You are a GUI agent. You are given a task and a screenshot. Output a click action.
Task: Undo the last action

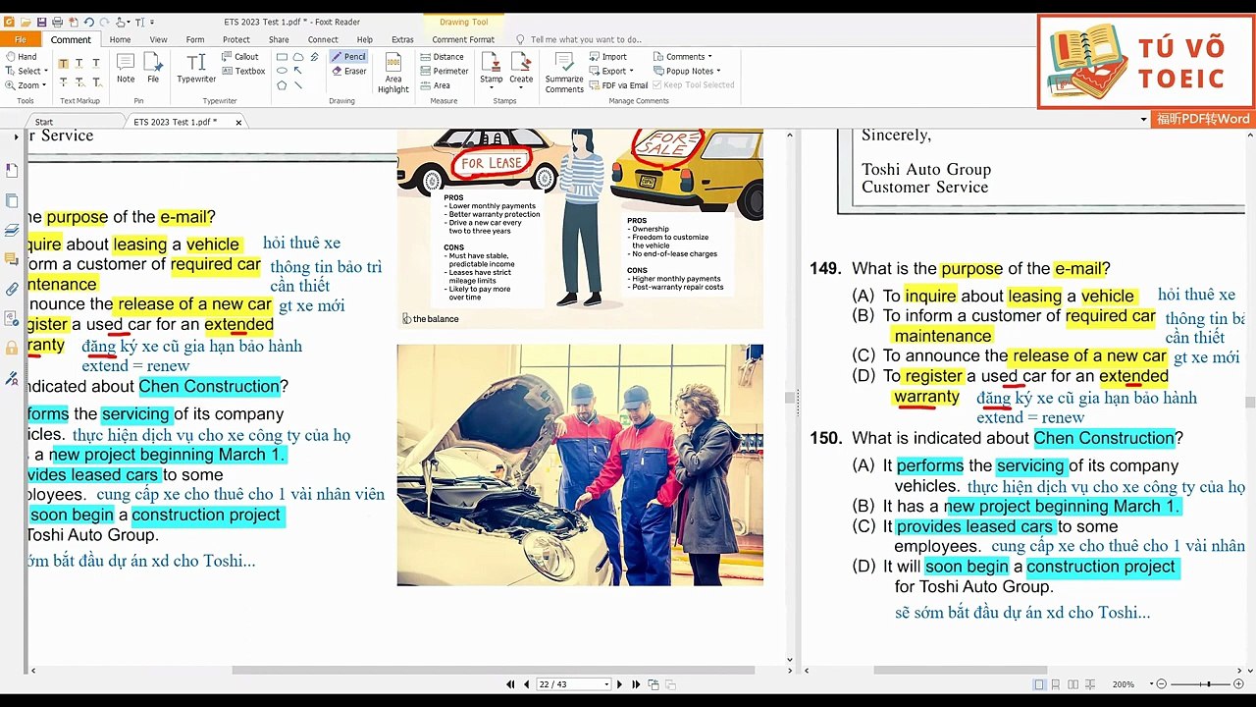[x=88, y=22]
